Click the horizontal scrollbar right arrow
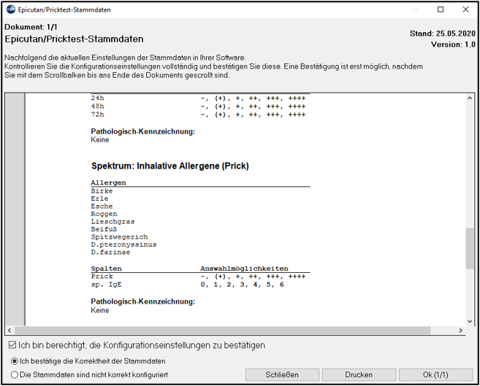 461,331
